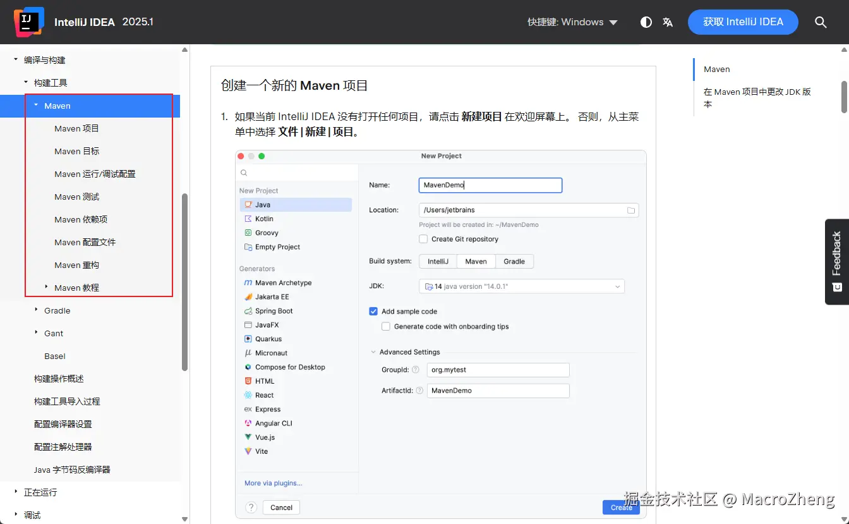Screen dimensions: 849x524
Task: Open Maven 运行/调试配置 page
Action: (95, 174)
